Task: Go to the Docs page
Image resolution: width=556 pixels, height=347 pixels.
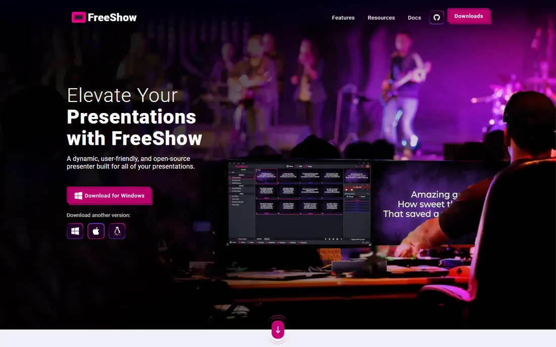Action: coord(414,18)
